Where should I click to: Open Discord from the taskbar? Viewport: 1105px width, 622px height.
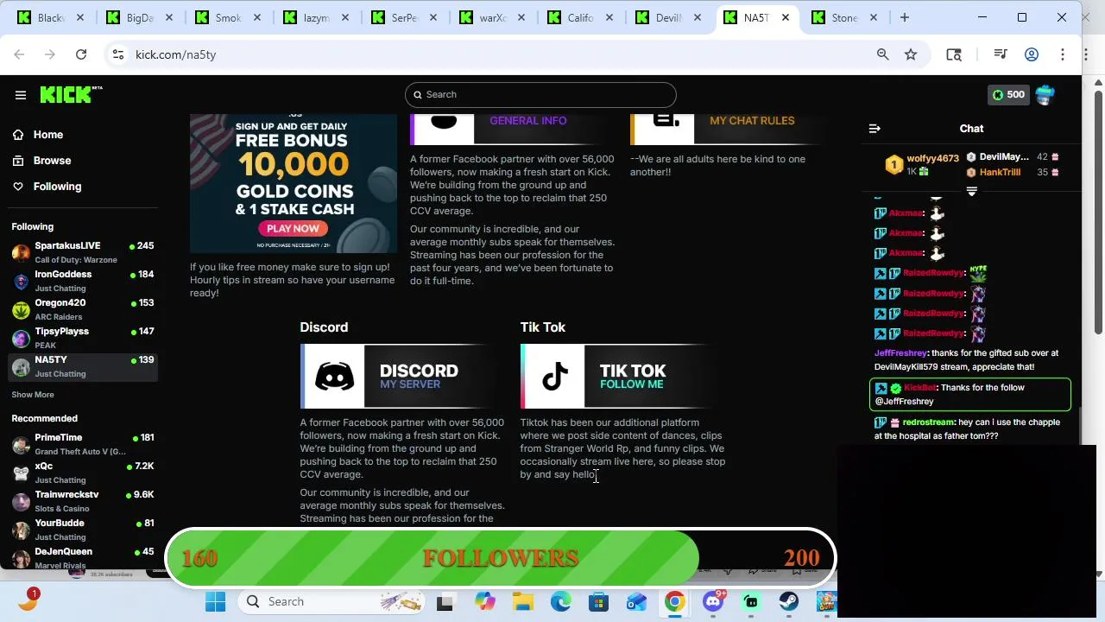click(x=713, y=602)
